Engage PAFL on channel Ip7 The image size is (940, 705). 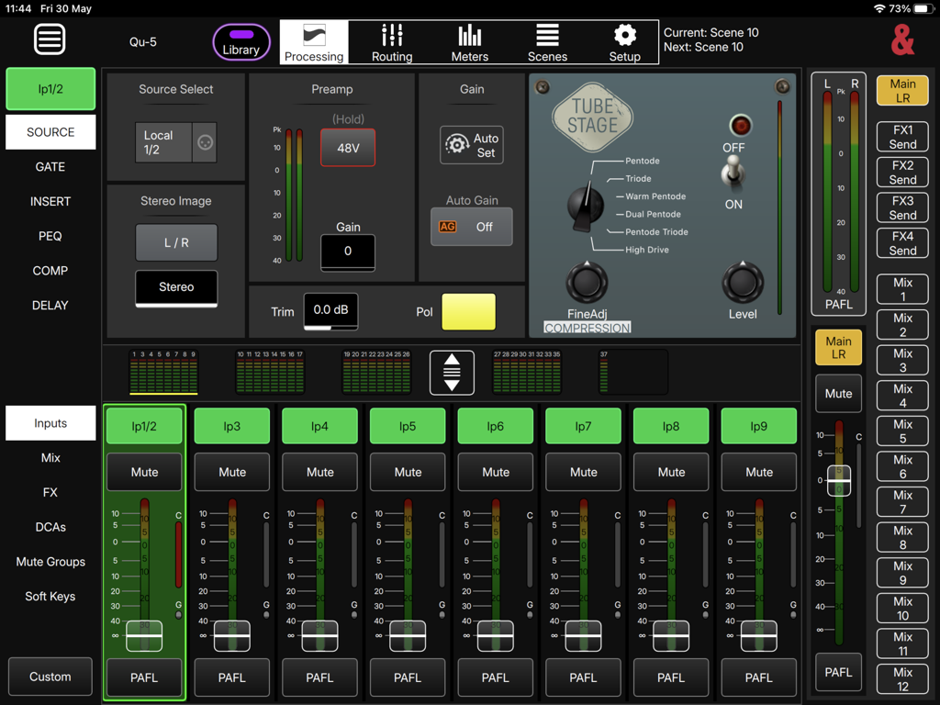tap(583, 677)
